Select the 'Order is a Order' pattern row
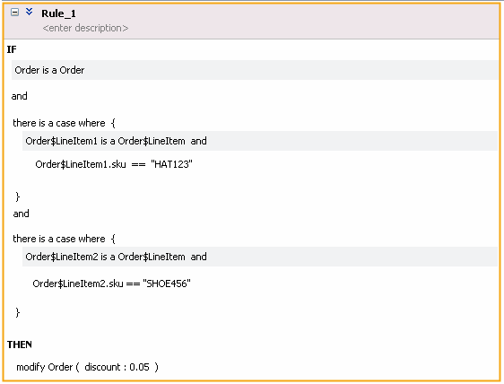504x384 pixels. click(255, 70)
